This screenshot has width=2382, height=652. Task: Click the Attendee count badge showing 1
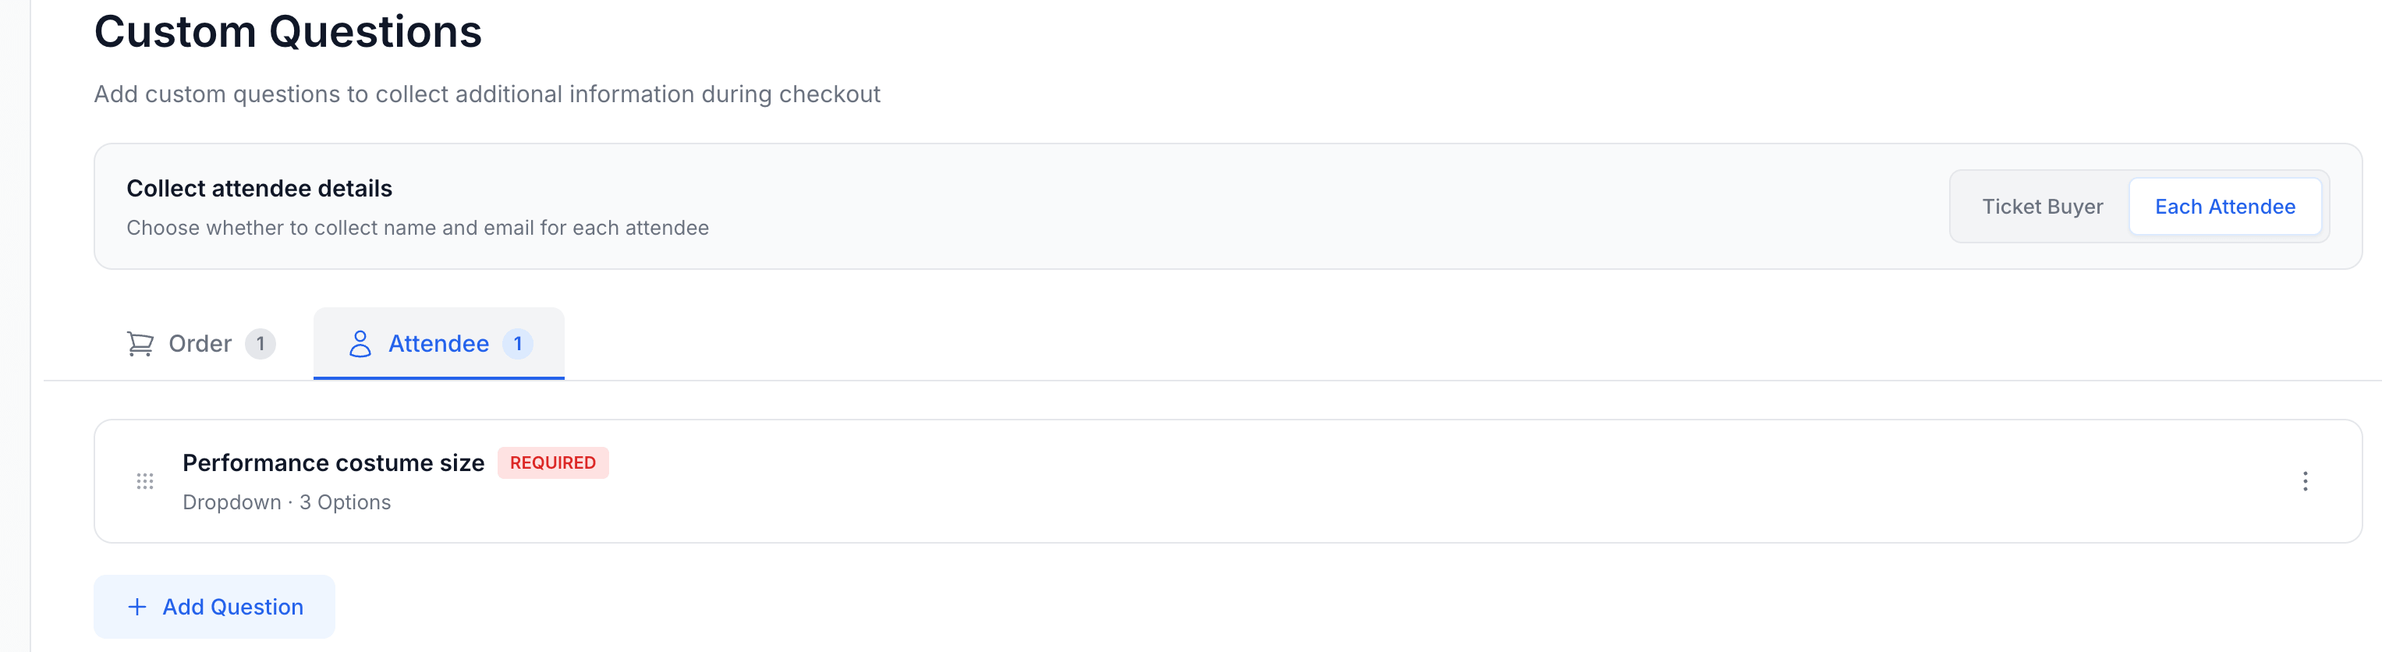coord(519,343)
